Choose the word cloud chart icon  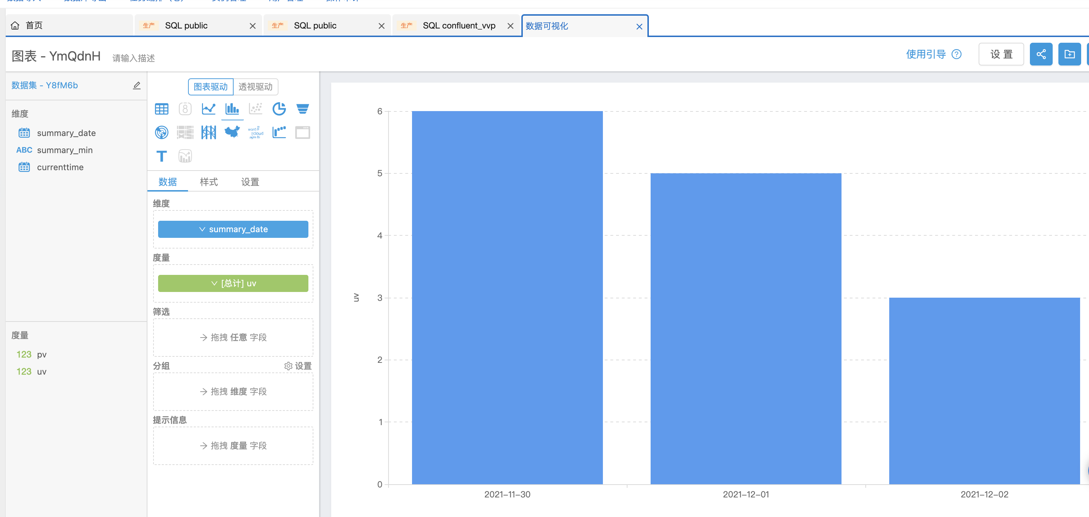pyautogui.click(x=255, y=132)
